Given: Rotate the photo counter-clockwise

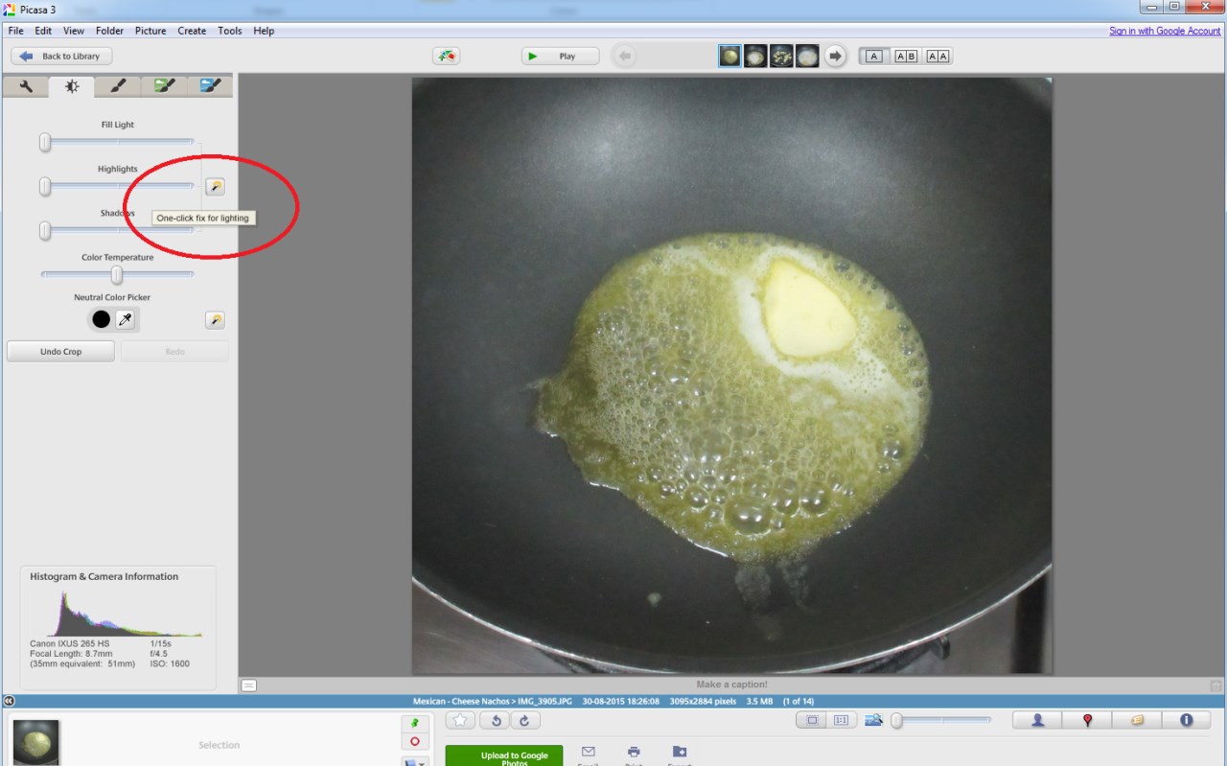Looking at the screenshot, I should pos(496,721).
